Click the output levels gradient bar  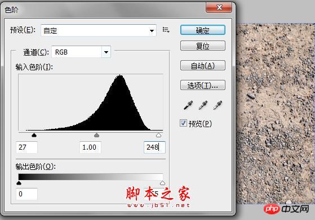(91, 177)
